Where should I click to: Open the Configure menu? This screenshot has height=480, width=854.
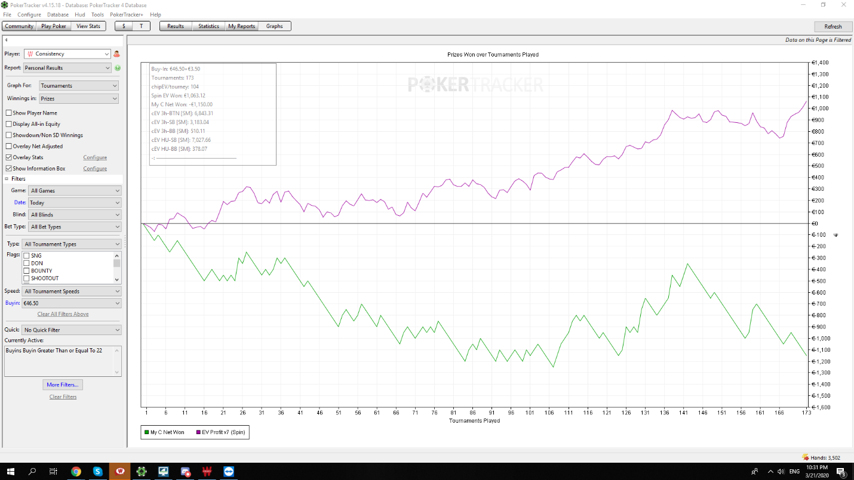point(29,14)
